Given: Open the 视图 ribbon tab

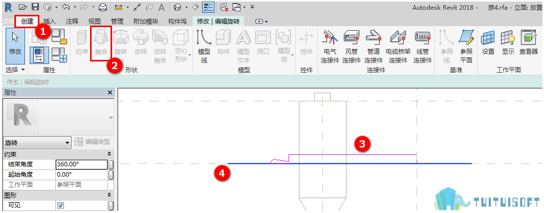Looking at the screenshot, I should (94, 21).
